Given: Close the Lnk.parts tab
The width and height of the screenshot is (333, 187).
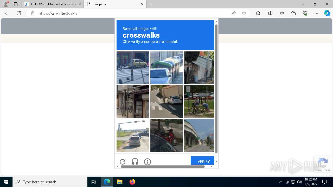Looking at the screenshot, I should pos(142,4).
